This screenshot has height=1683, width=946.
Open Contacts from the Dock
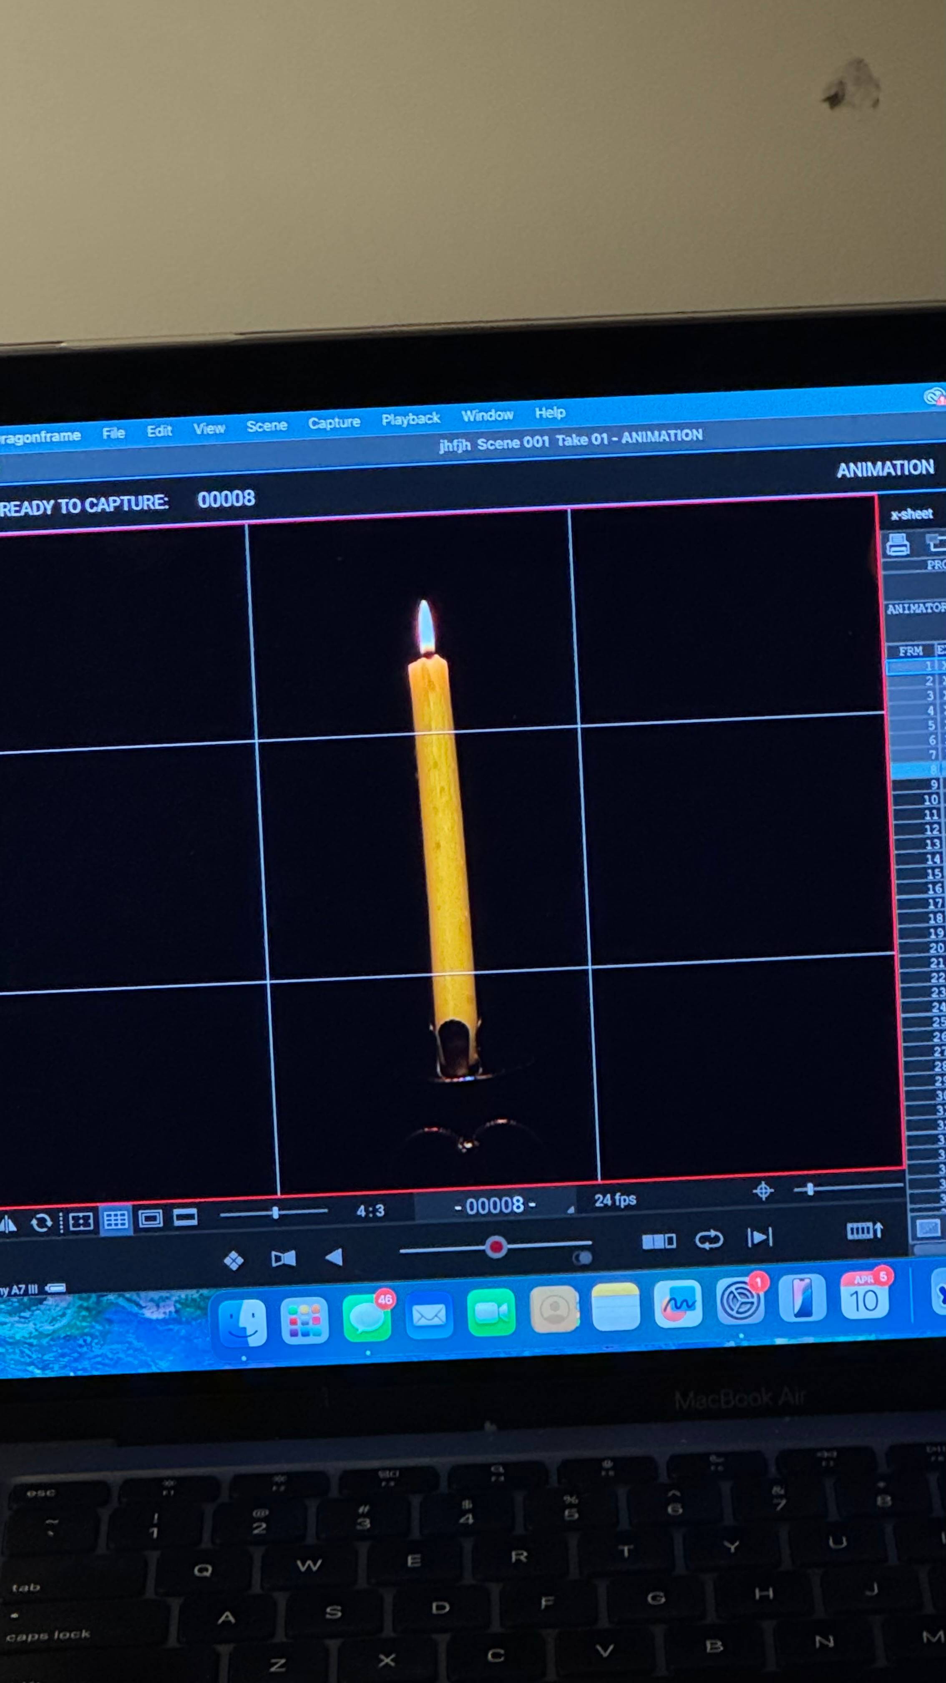[x=554, y=1309]
